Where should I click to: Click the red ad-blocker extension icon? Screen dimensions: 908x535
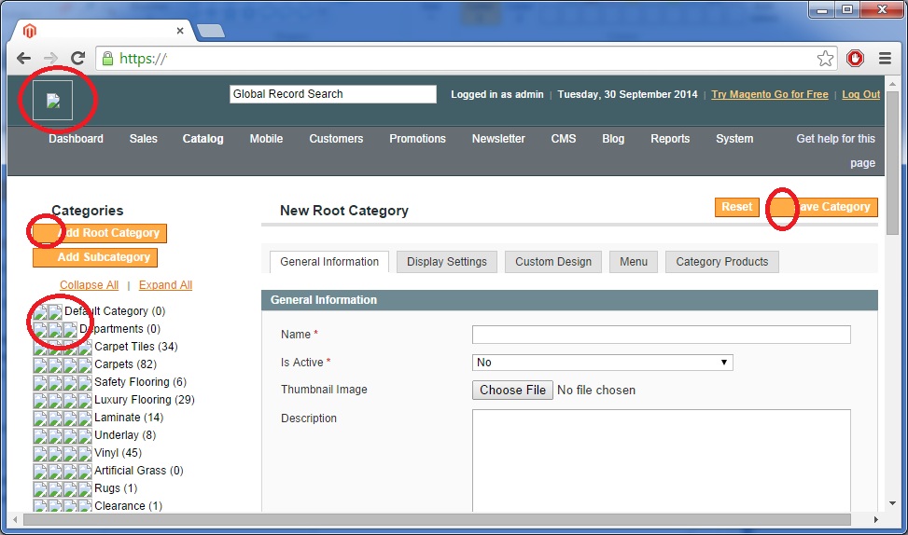coord(856,59)
